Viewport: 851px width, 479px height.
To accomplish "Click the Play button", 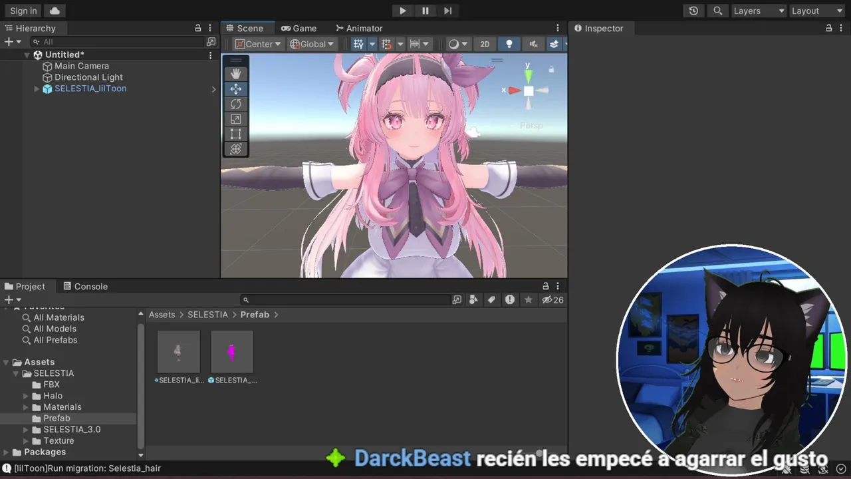I will click(402, 11).
